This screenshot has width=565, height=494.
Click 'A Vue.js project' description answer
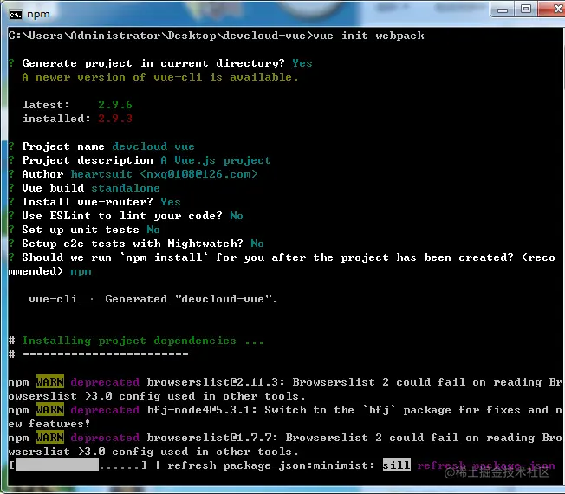[216, 160]
